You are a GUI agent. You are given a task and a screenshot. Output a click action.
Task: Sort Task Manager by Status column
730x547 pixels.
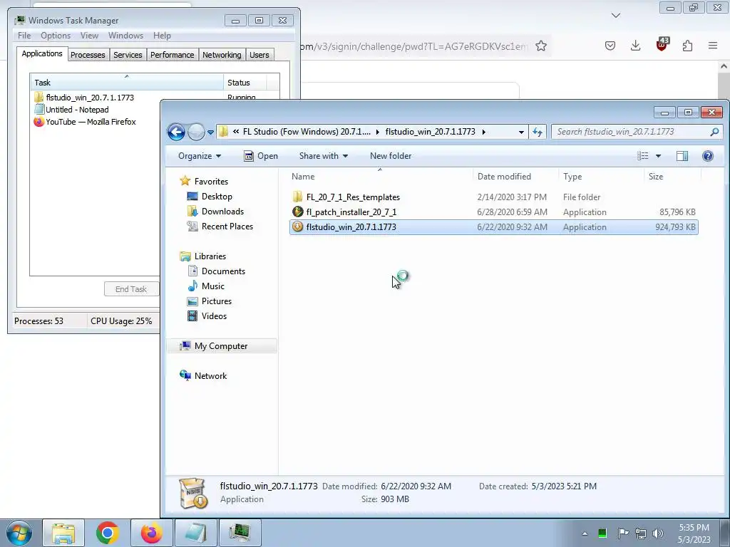click(x=245, y=83)
